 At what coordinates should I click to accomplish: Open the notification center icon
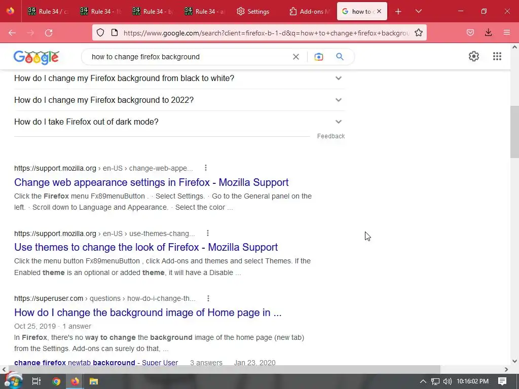click(502, 381)
